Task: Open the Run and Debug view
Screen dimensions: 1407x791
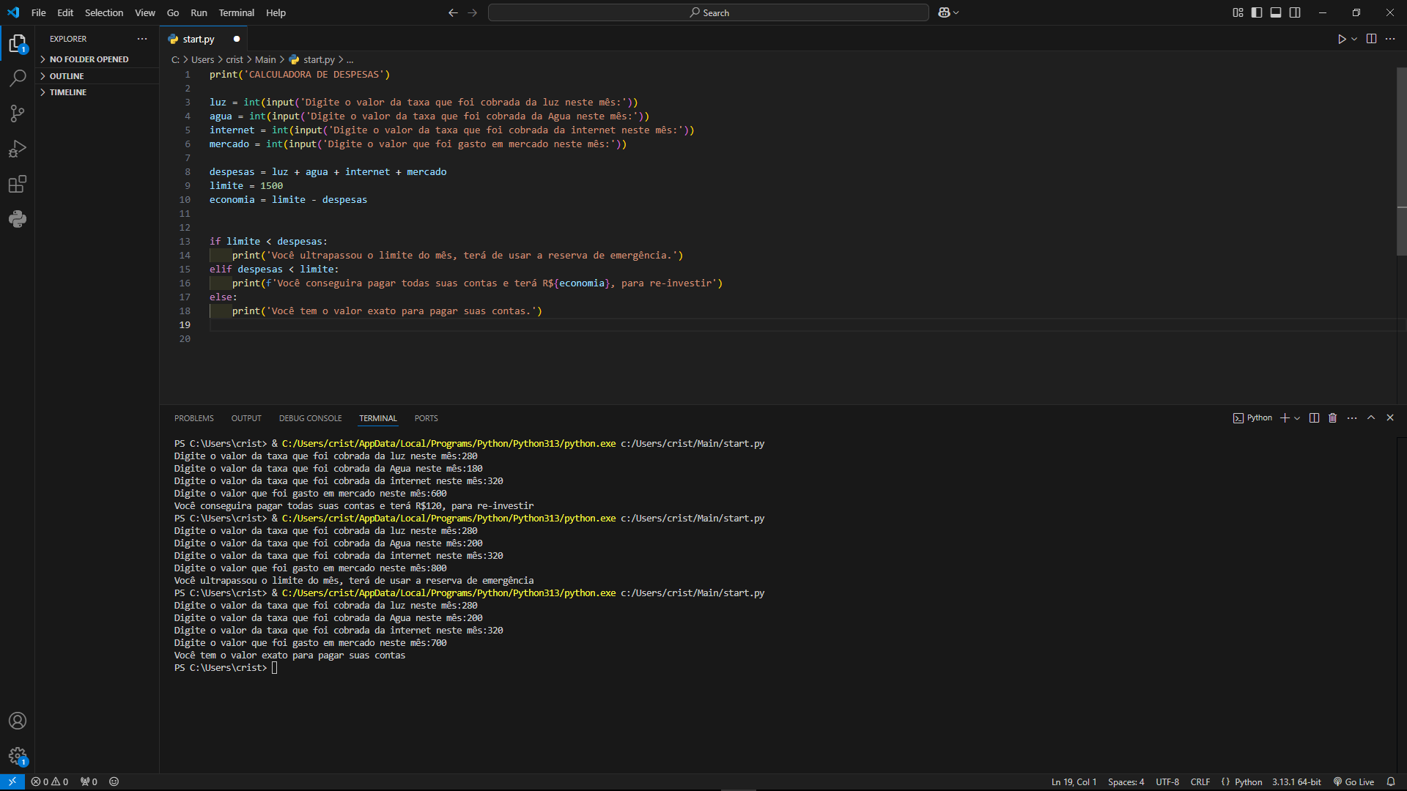Action: [18, 149]
